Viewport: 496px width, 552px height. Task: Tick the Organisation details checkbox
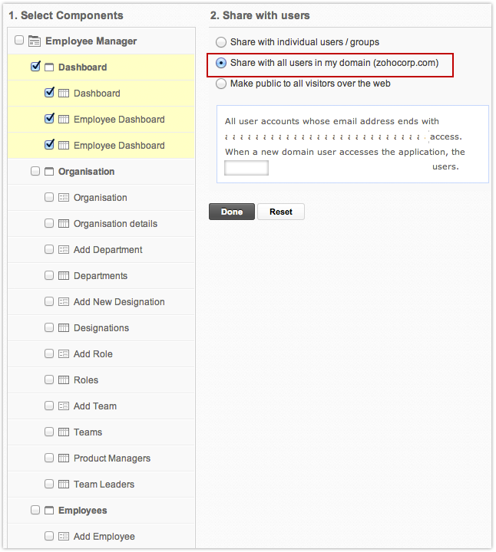(x=49, y=223)
